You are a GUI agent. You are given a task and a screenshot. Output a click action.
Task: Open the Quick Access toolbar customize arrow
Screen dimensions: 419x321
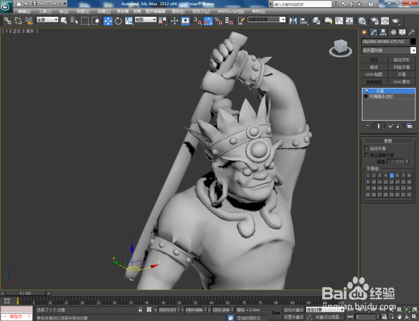(65, 4)
